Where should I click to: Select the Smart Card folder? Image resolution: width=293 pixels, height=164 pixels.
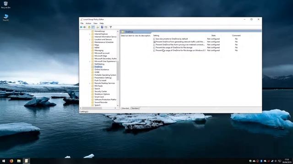[x=98, y=97]
